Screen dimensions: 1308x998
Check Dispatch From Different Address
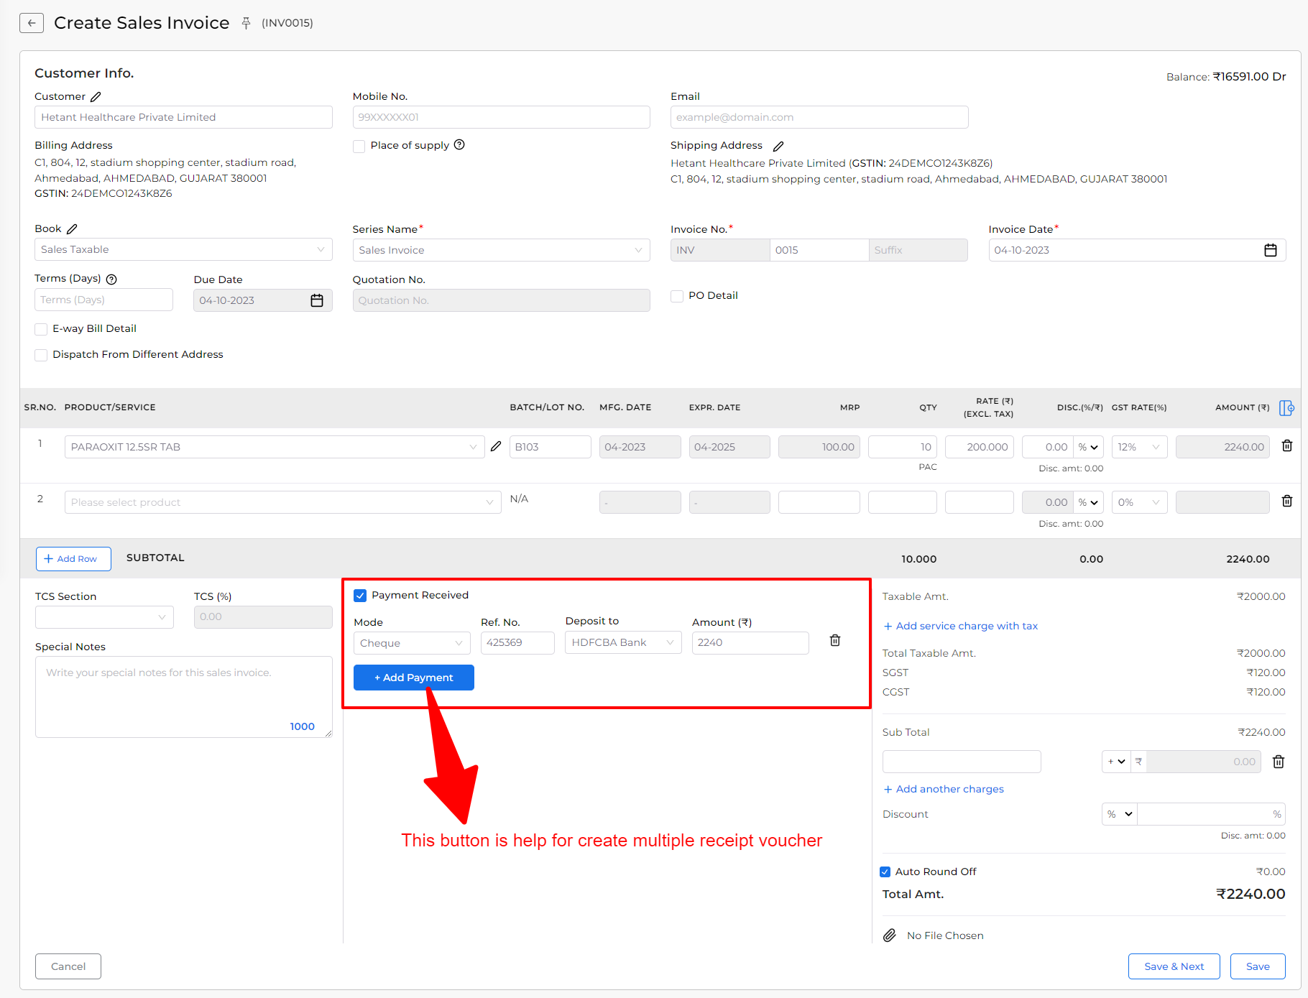point(41,355)
